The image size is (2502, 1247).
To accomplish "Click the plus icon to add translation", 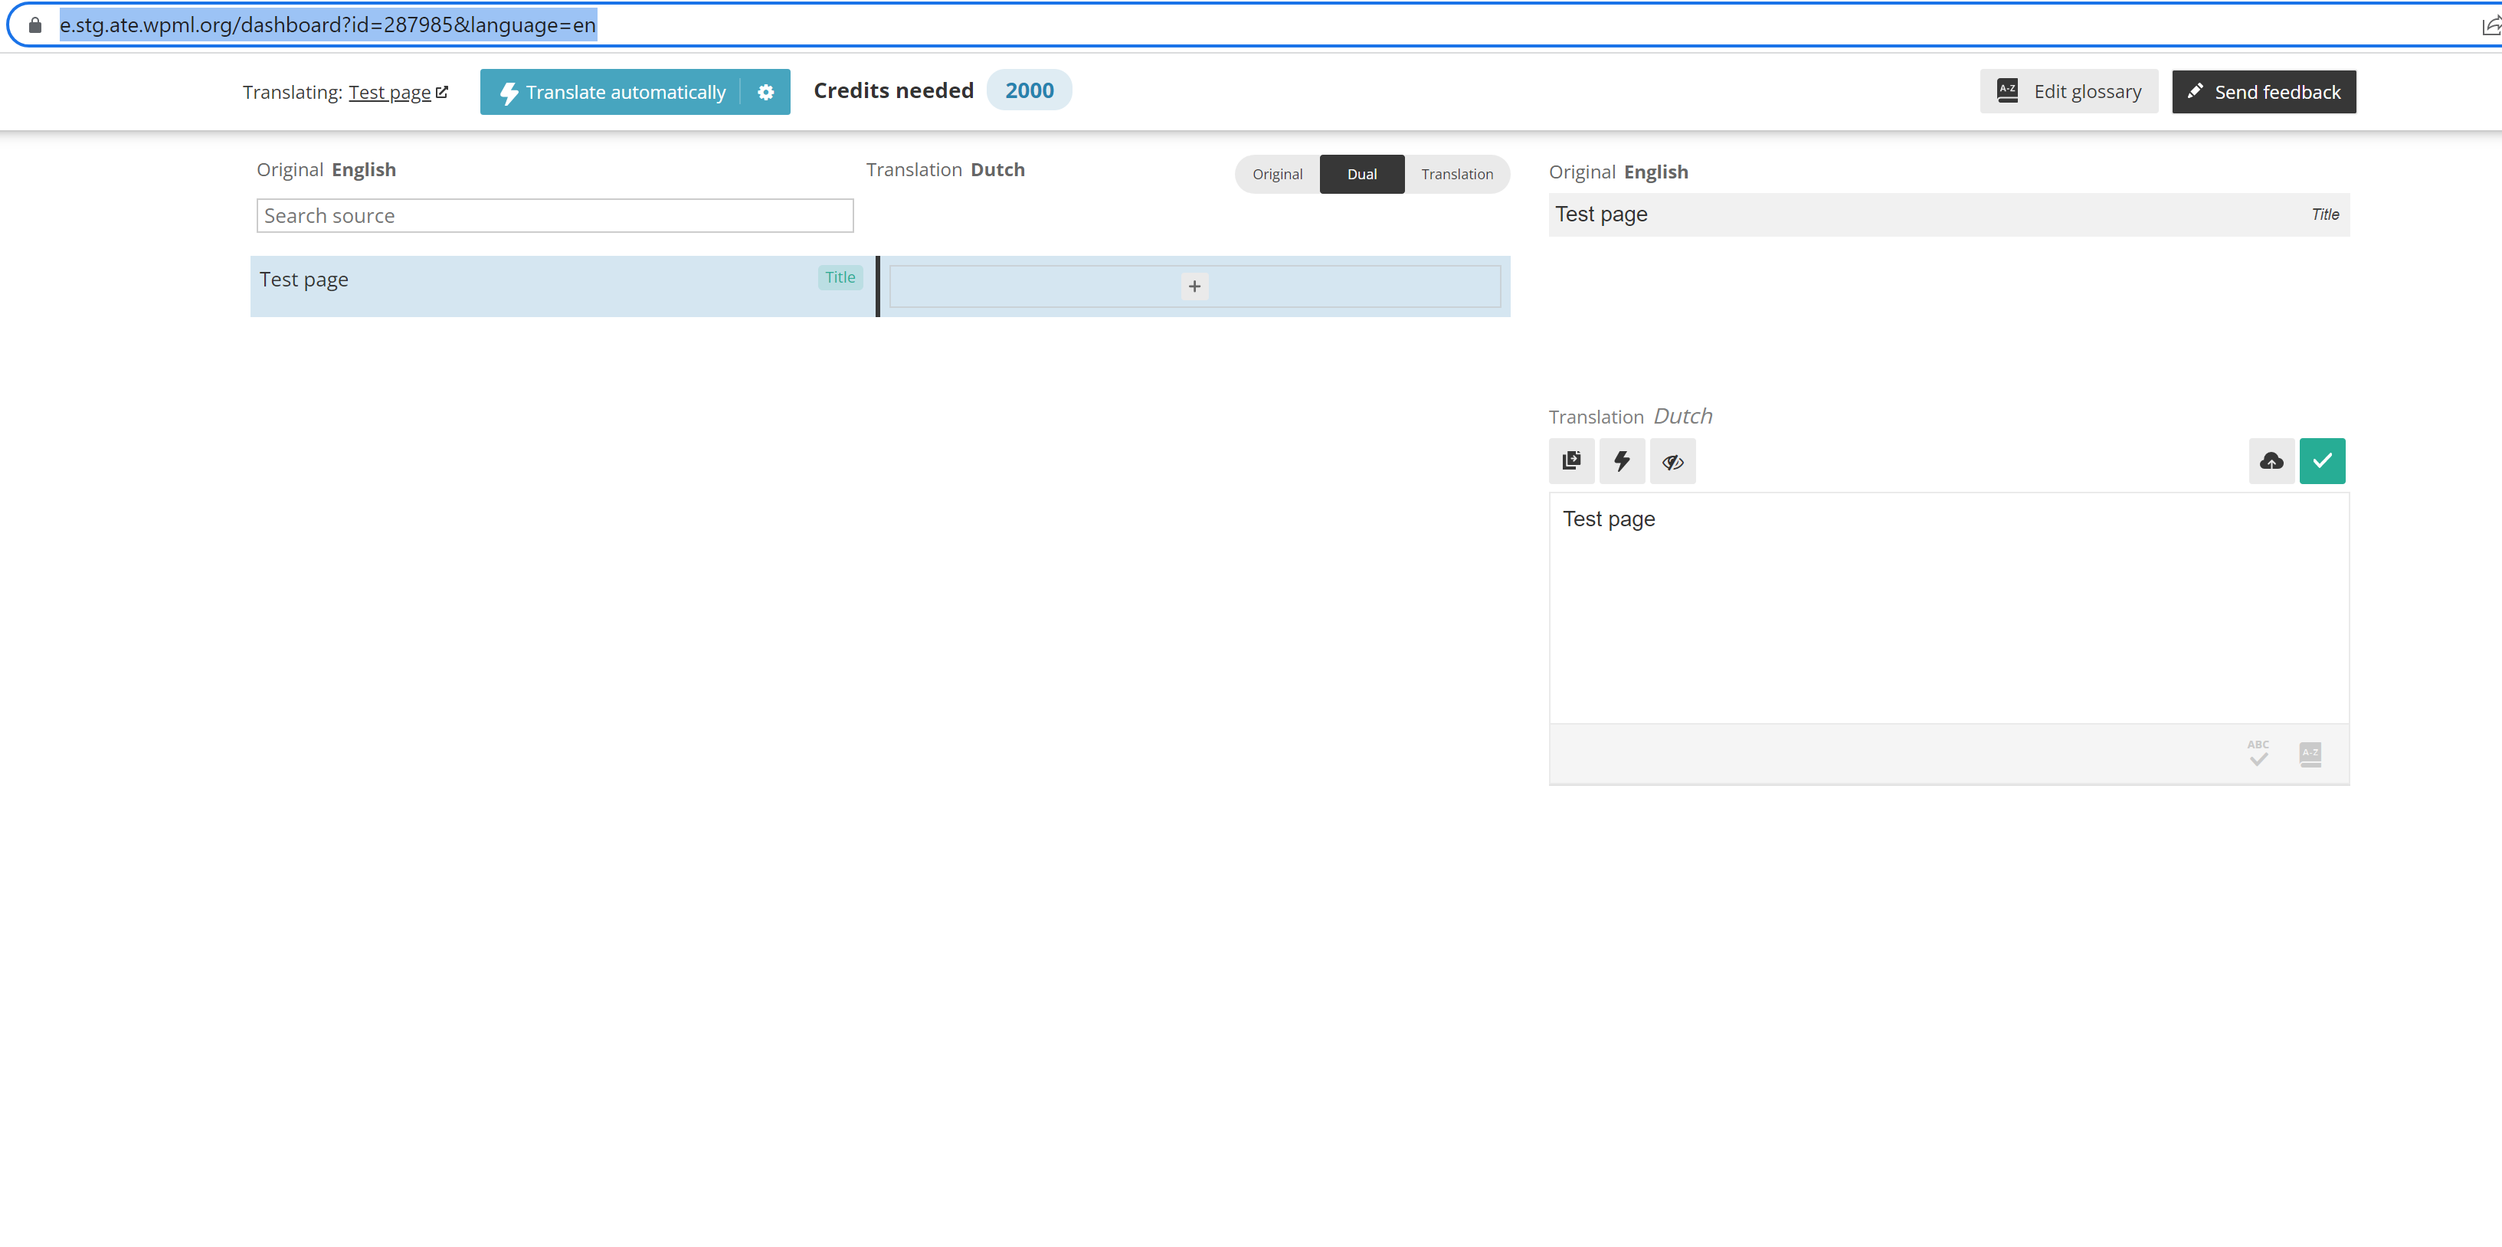I will click(1194, 286).
